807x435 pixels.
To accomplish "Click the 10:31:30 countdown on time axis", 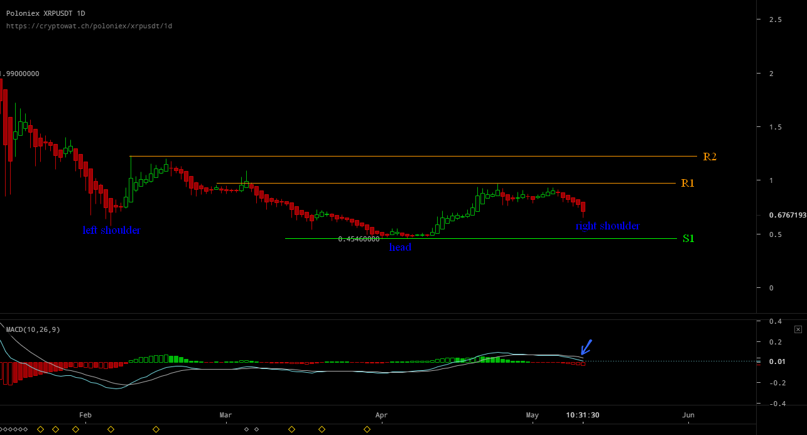I will [582, 415].
